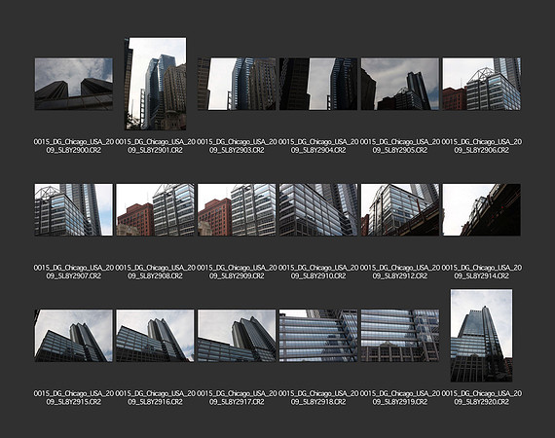Click filename label ending 5L8Y2920.CR2

(482, 398)
